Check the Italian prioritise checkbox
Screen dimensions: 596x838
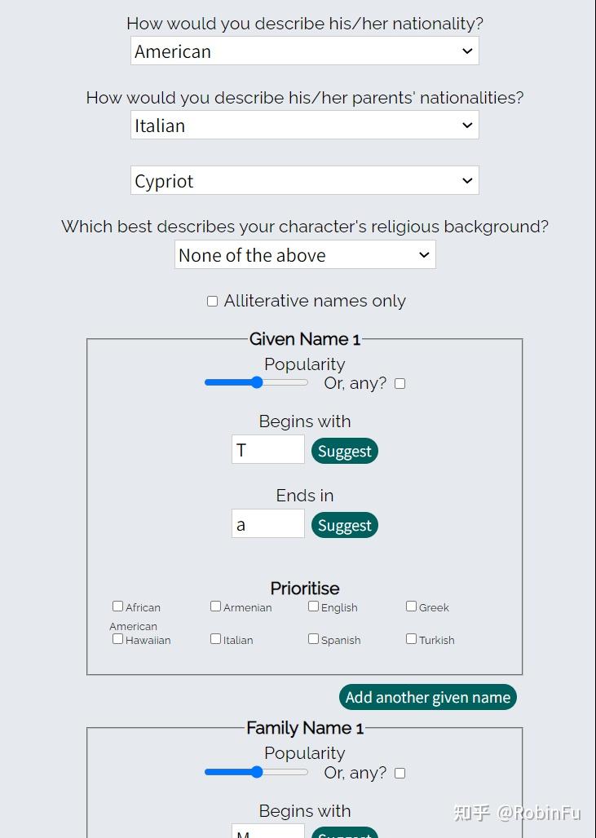pos(215,639)
